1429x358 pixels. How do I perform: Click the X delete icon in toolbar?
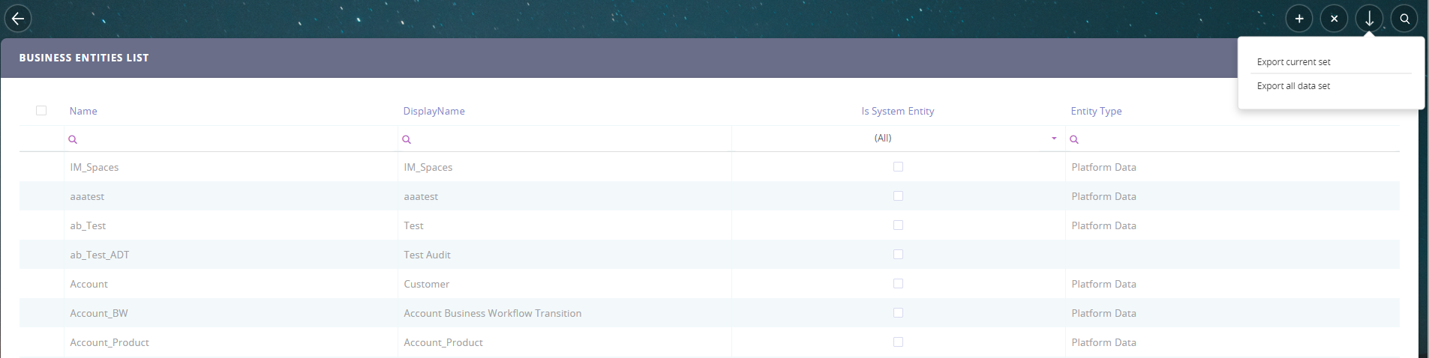point(1334,19)
